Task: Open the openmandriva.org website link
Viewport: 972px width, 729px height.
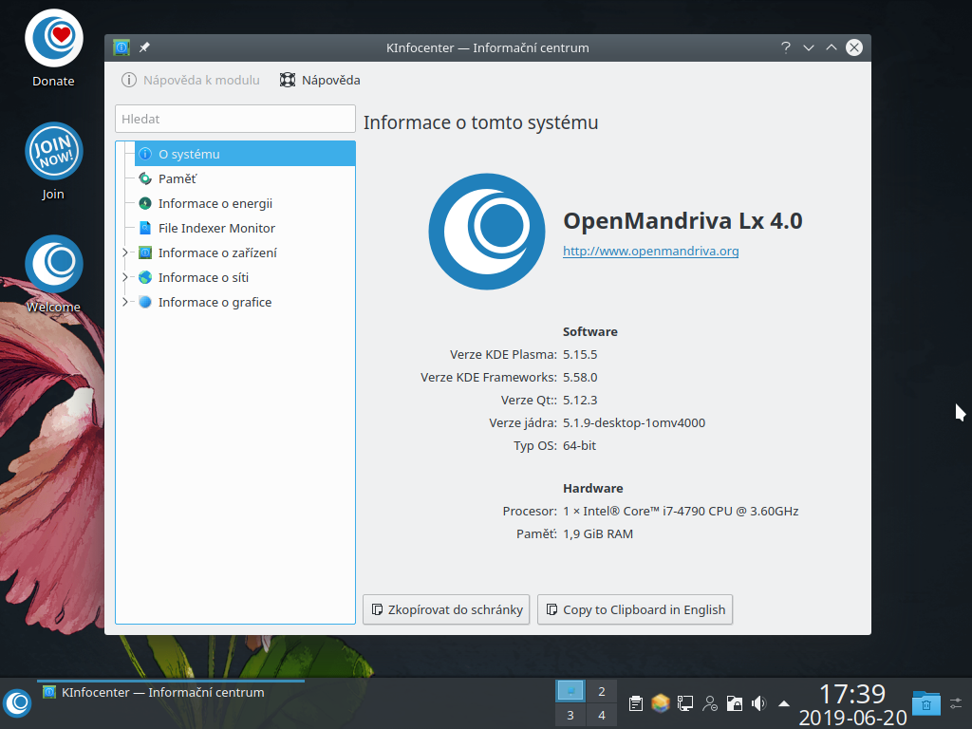Action: (650, 251)
